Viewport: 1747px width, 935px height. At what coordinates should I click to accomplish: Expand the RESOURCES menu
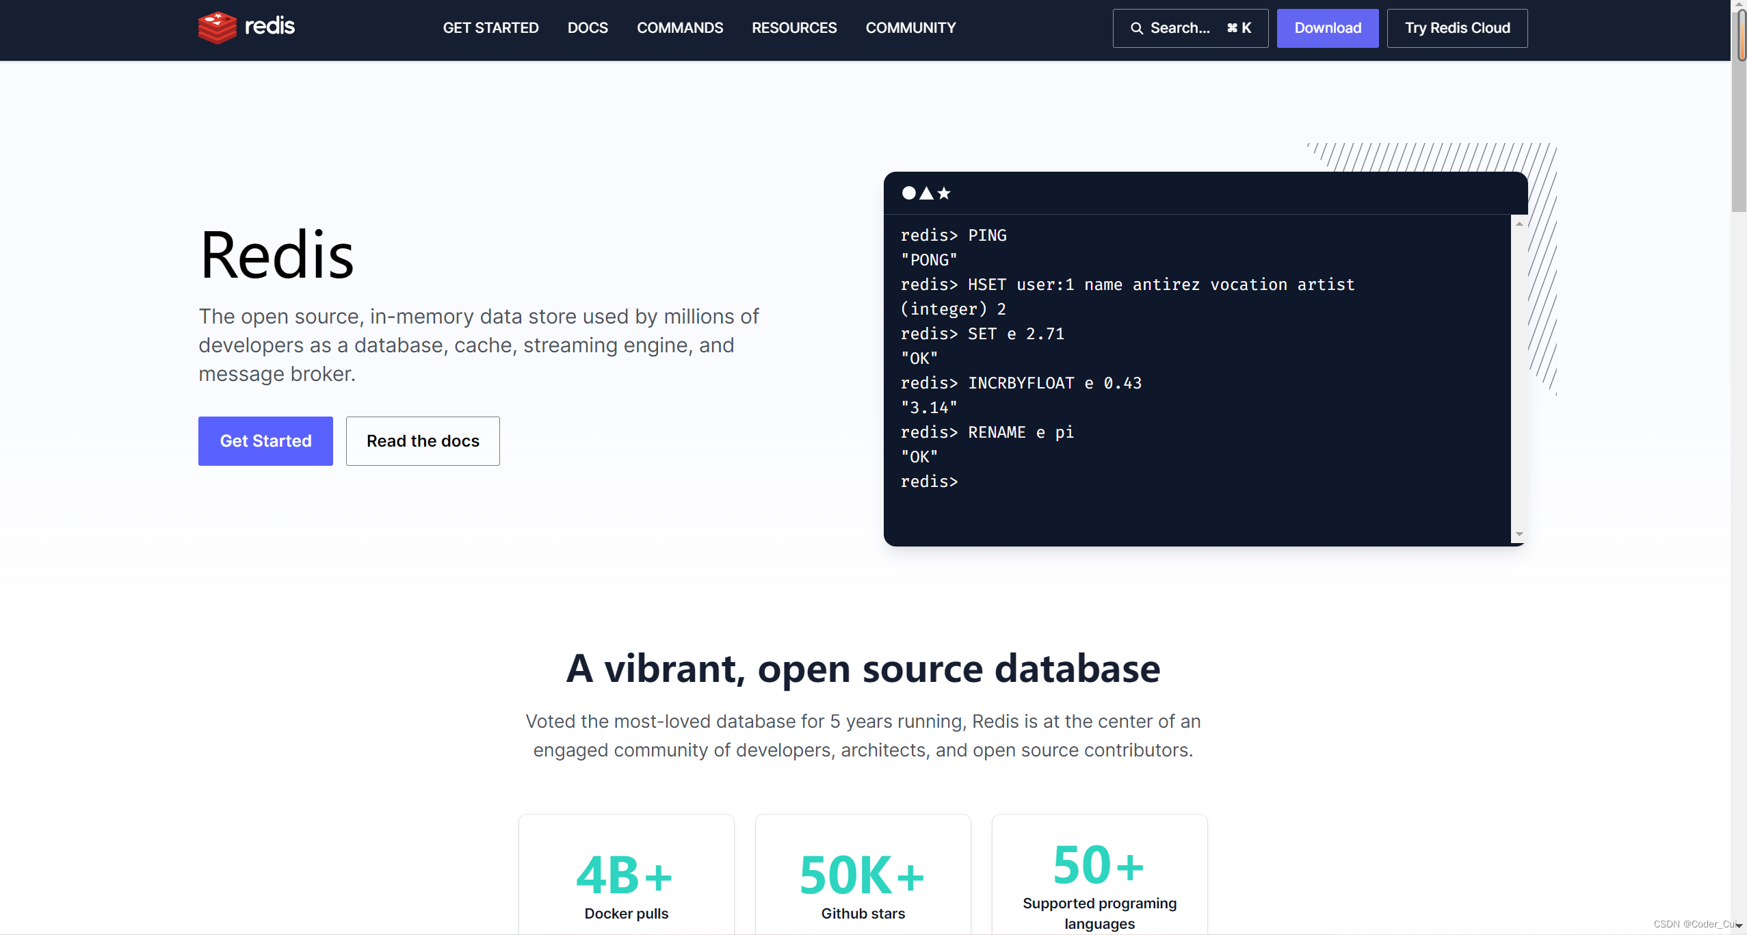tap(794, 28)
